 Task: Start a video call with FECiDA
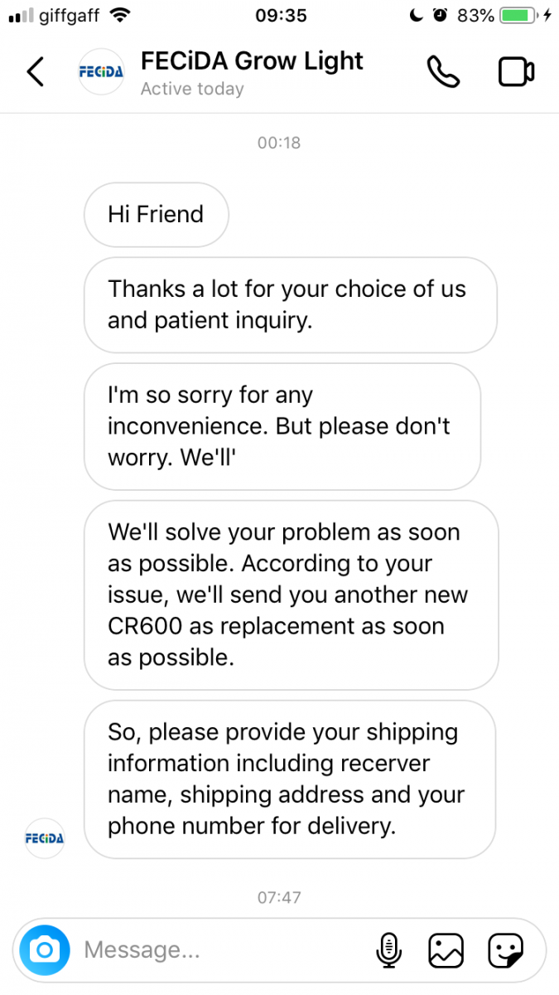[516, 72]
